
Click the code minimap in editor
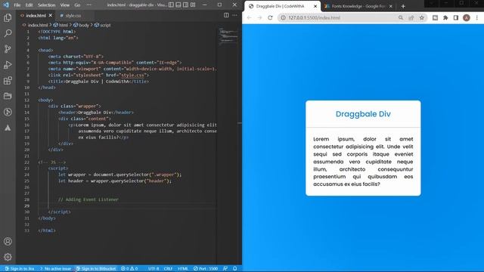point(228,37)
